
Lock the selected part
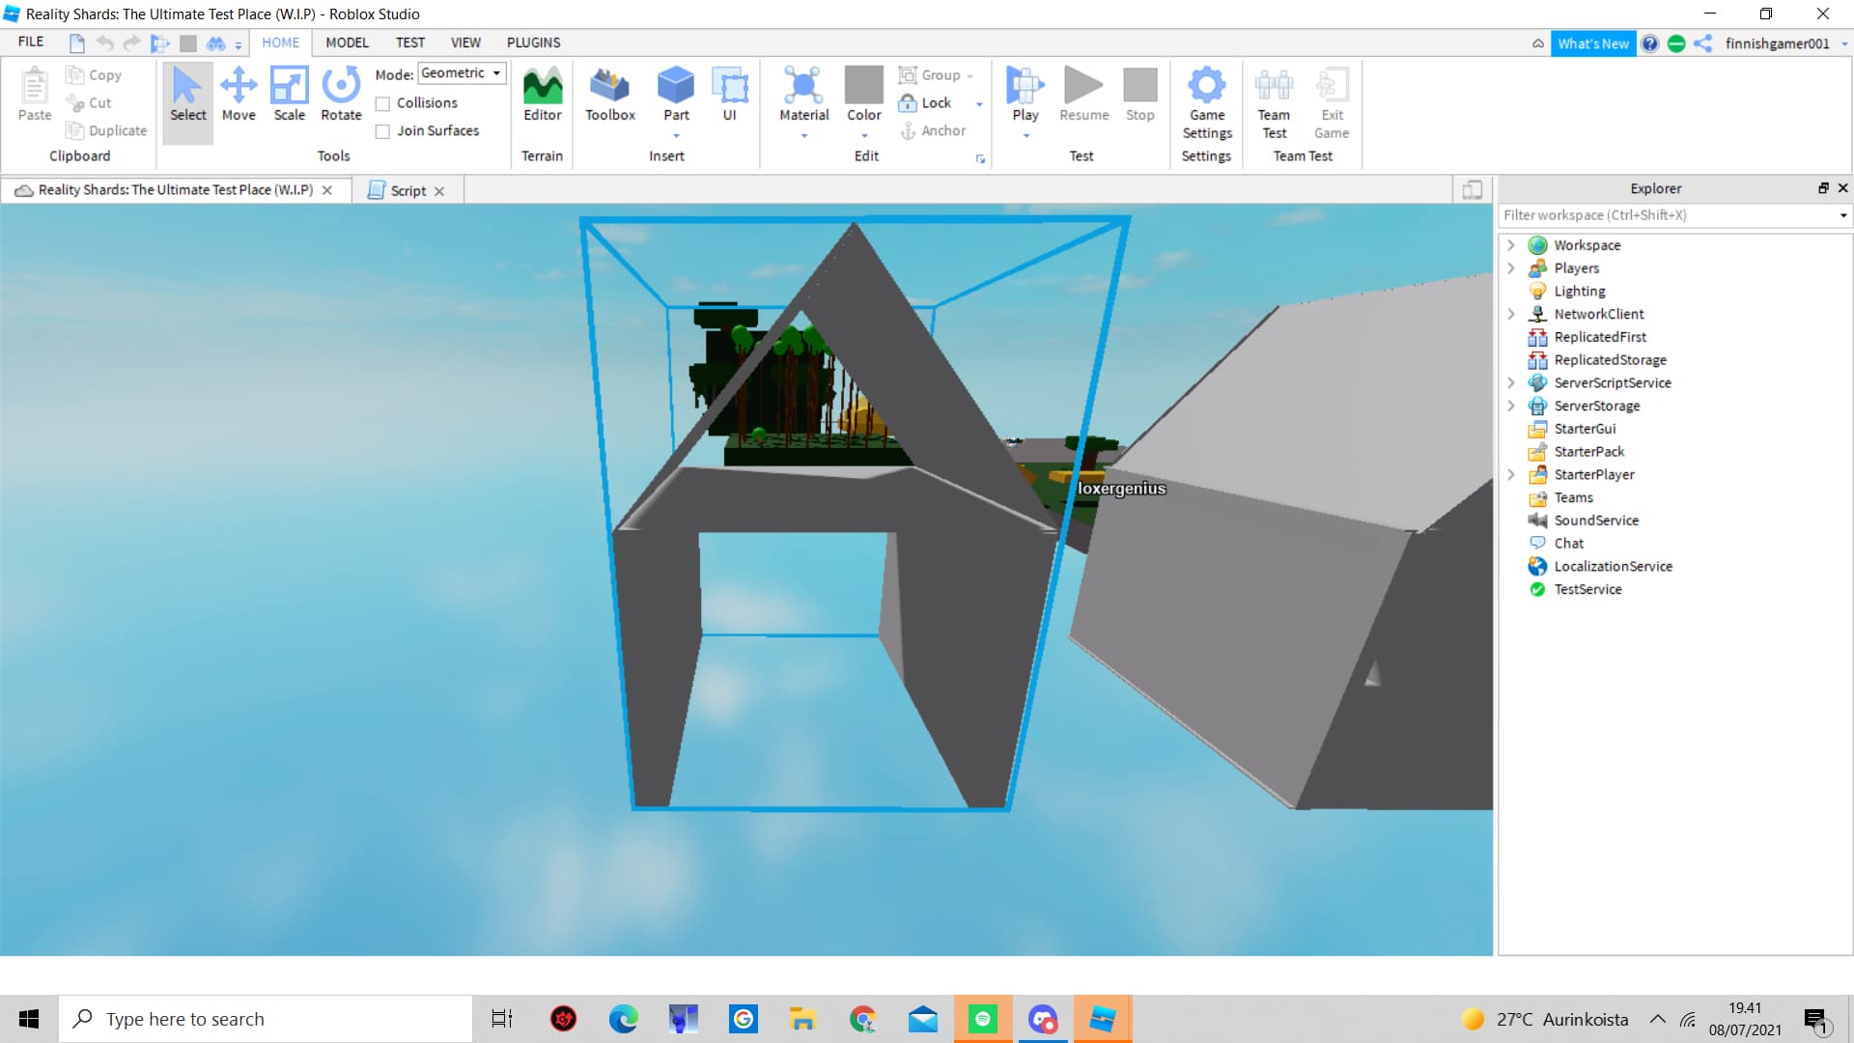click(x=925, y=103)
